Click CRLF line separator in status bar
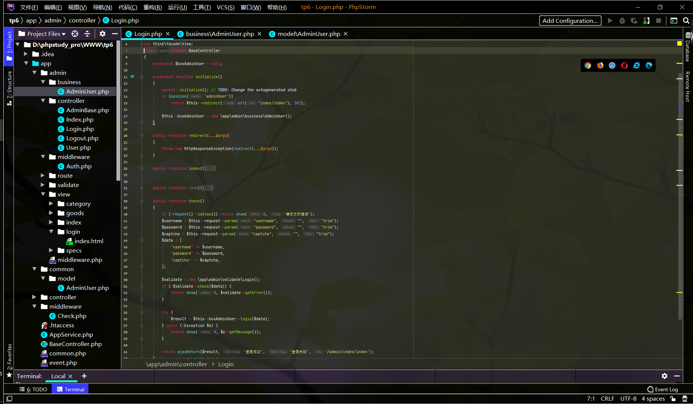This screenshot has height=404, width=693. 608,399
